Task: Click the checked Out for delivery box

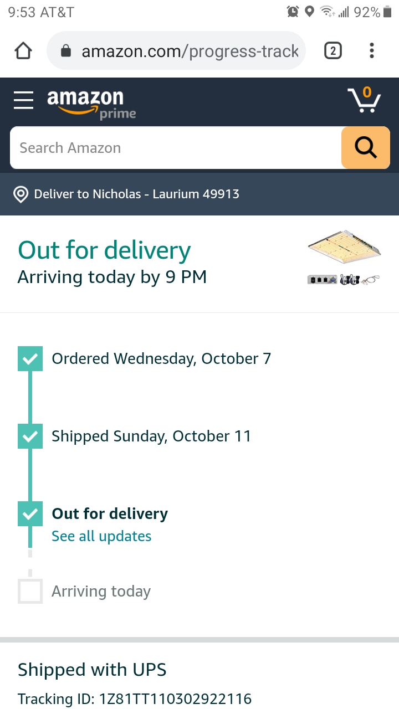Action: coord(30,514)
